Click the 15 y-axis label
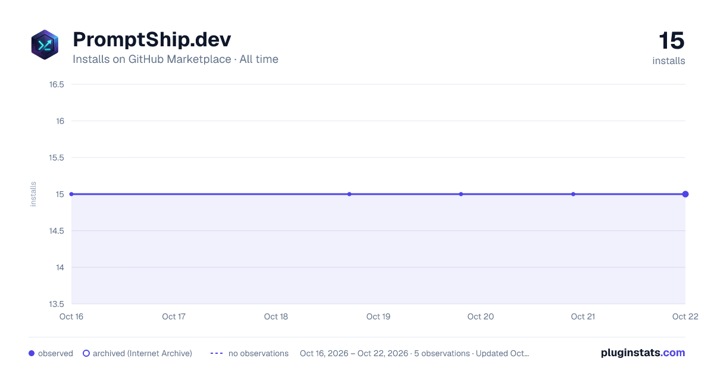 (59, 194)
